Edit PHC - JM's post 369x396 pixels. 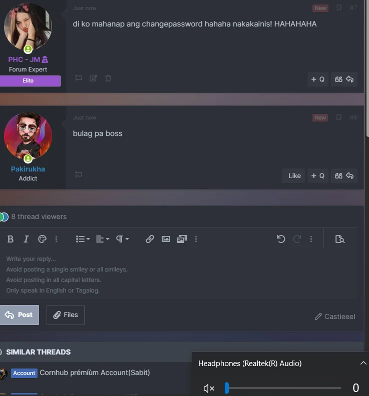(x=93, y=78)
